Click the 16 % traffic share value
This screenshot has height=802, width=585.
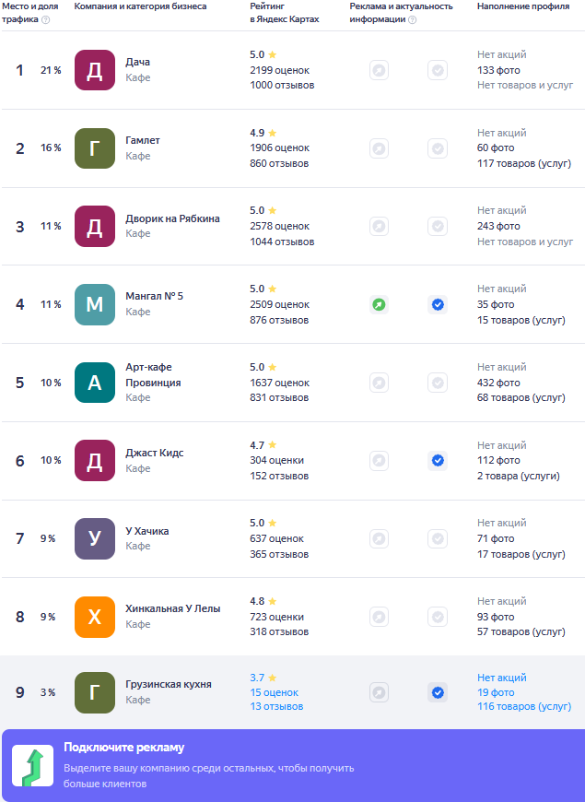(51, 147)
